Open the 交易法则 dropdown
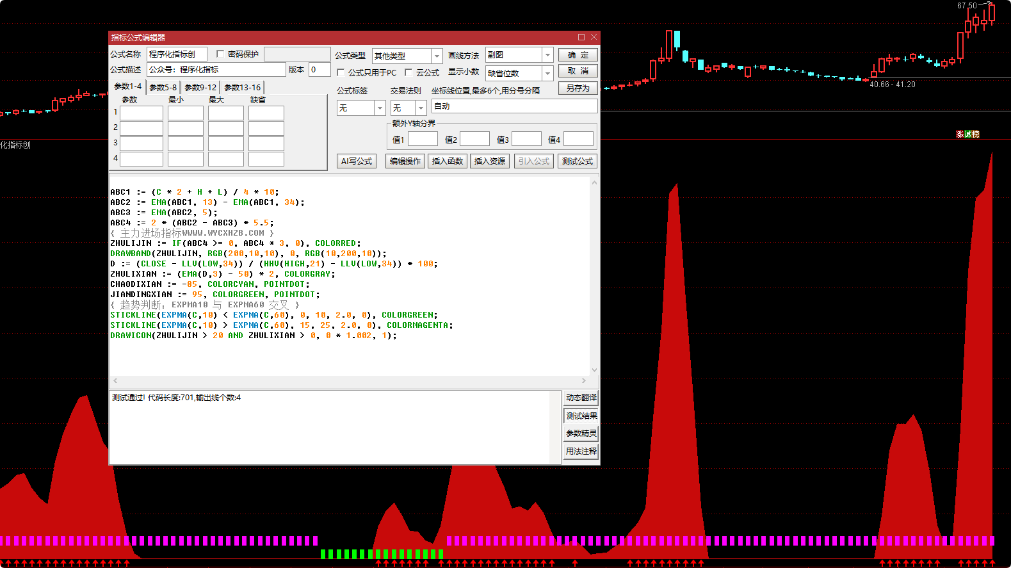The image size is (1011, 568). [x=421, y=108]
